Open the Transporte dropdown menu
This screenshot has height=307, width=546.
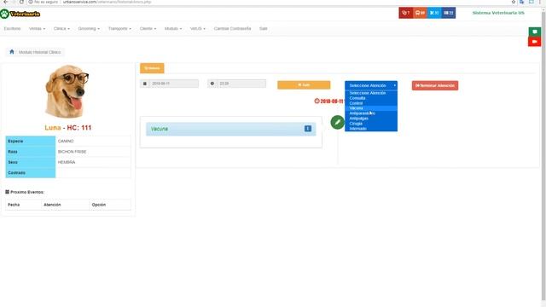click(x=119, y=28)
